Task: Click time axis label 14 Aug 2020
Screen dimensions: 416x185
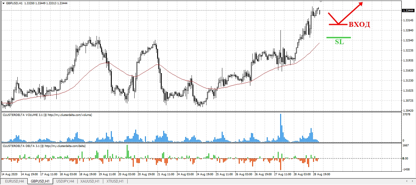Action: 9,175
